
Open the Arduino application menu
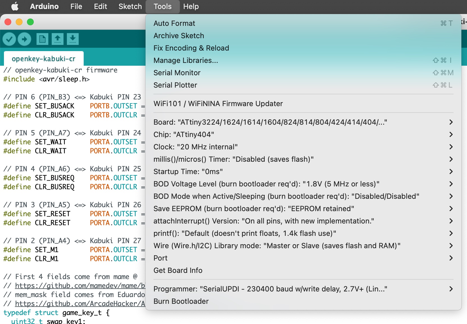pos(44,6)
